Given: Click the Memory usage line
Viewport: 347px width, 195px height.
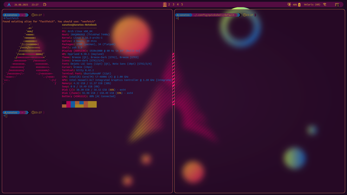Looking at the screenshot, I should pyautogui.click(x=87, y=83).
